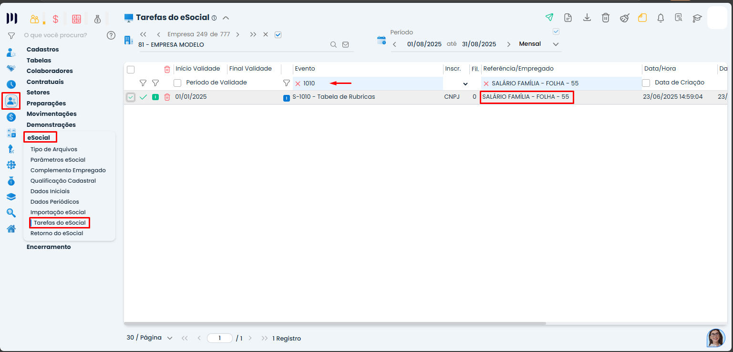Viewport: 733px width, 352px height.
Task: Jump to the last Empresa with double arrow
Action: pyautogui.click(x=253, y=34)
